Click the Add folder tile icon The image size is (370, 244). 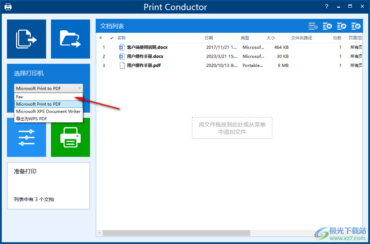70,39
